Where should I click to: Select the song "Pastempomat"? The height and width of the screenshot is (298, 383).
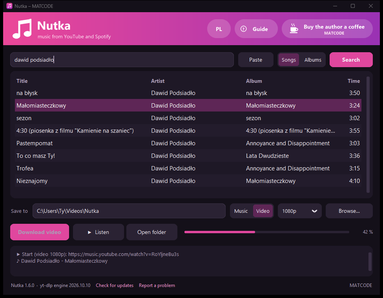click(x=188, y=143)
